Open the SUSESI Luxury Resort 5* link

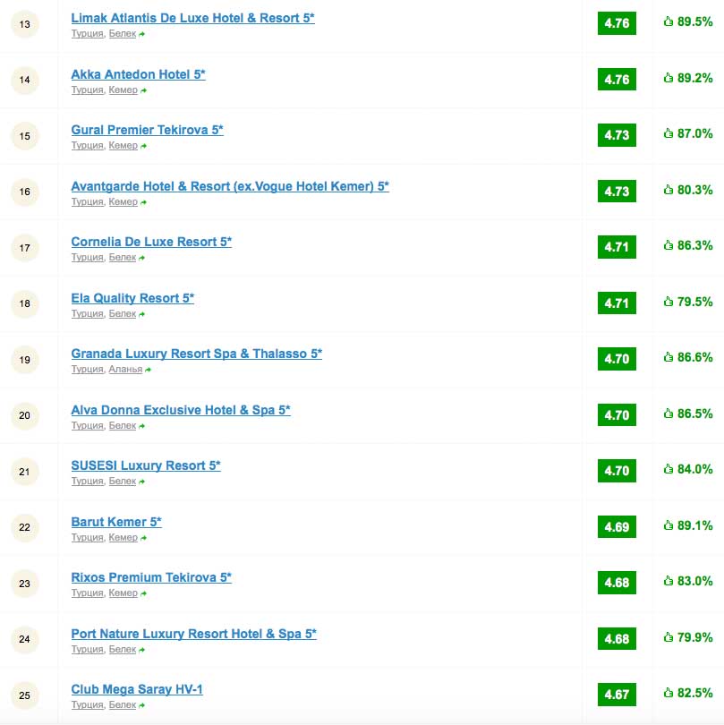tap(146, 465)
